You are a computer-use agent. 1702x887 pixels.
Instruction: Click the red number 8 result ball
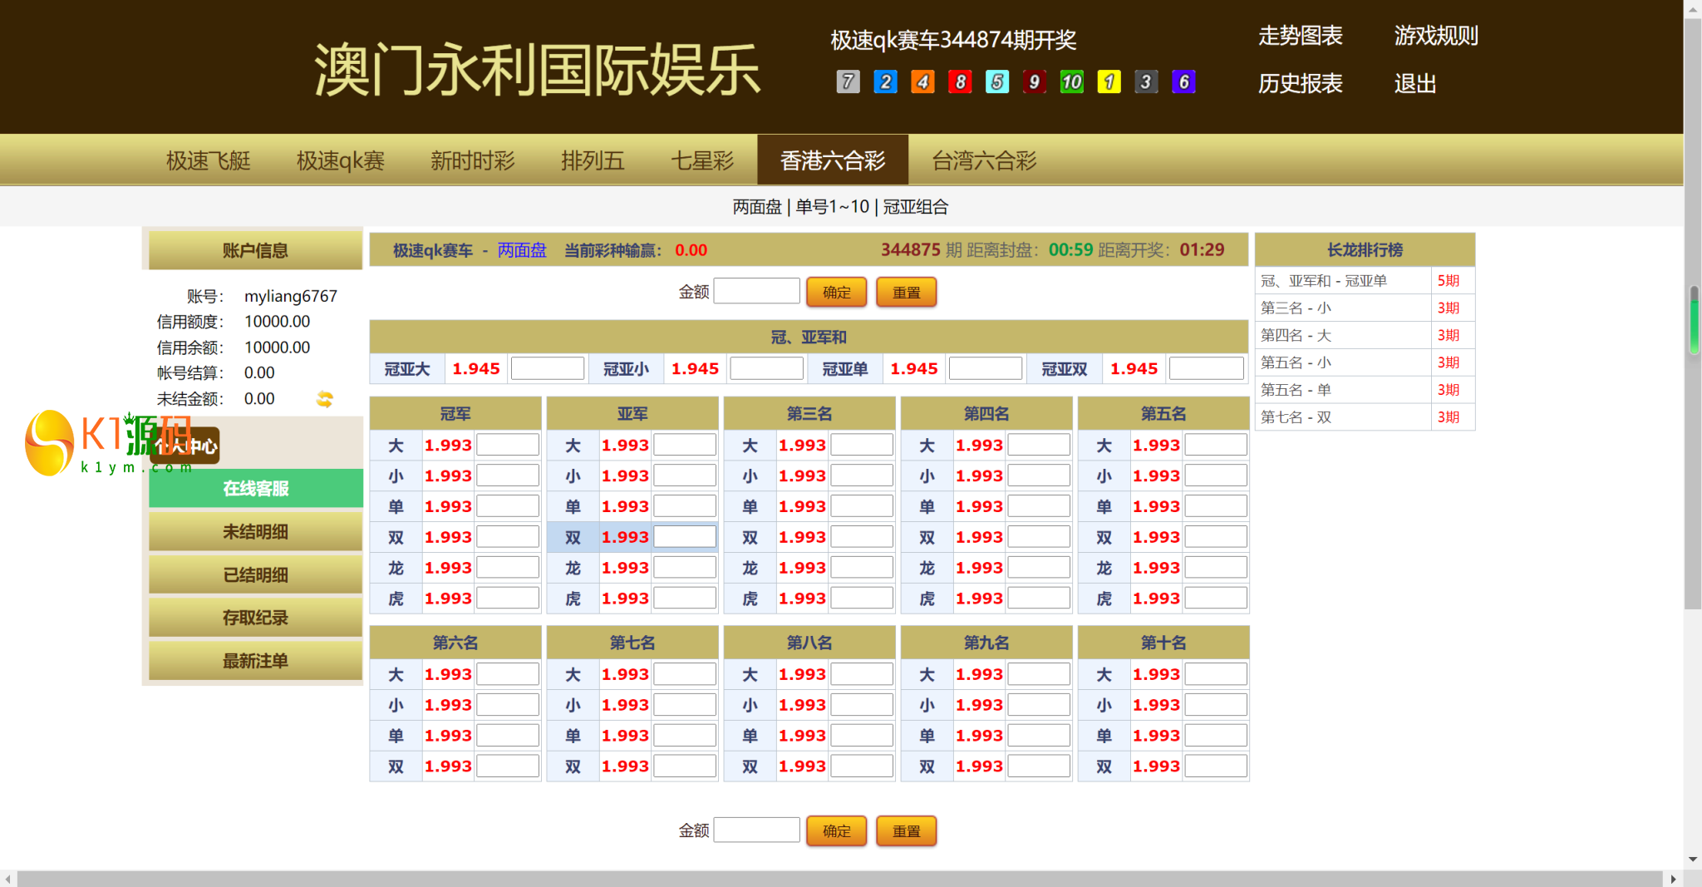960,81
